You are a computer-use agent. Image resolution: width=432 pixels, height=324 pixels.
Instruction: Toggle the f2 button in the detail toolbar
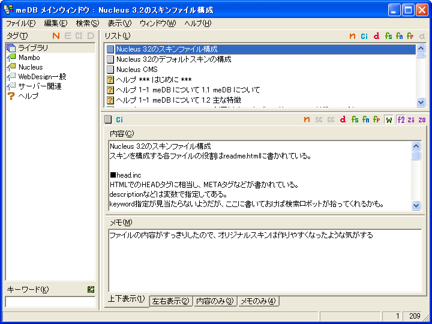[400, 119]
